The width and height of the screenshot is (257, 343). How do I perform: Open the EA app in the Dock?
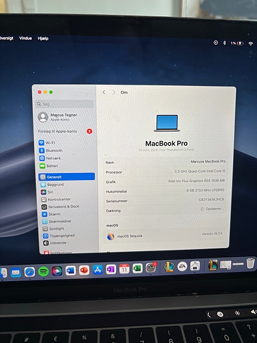[x=182, y=266]
